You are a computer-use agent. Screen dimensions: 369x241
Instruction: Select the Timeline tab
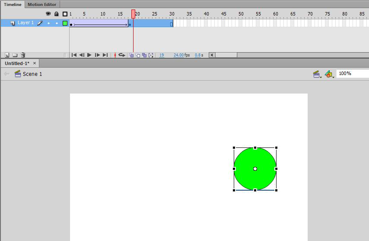click(13, 4)
